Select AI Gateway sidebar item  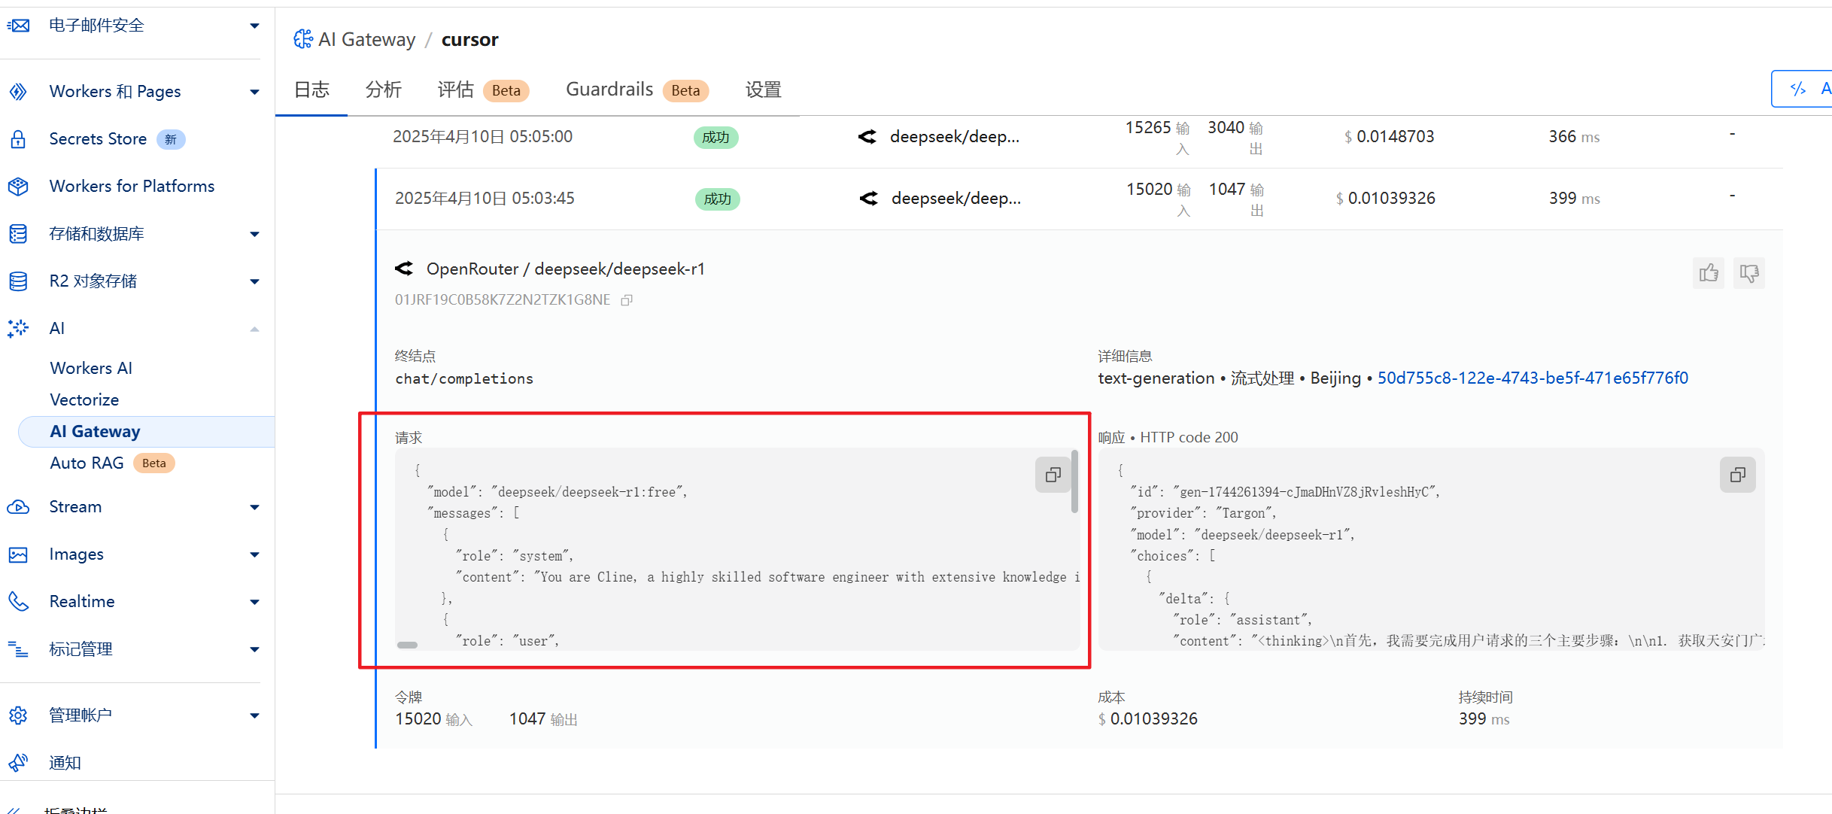[146, 432]
